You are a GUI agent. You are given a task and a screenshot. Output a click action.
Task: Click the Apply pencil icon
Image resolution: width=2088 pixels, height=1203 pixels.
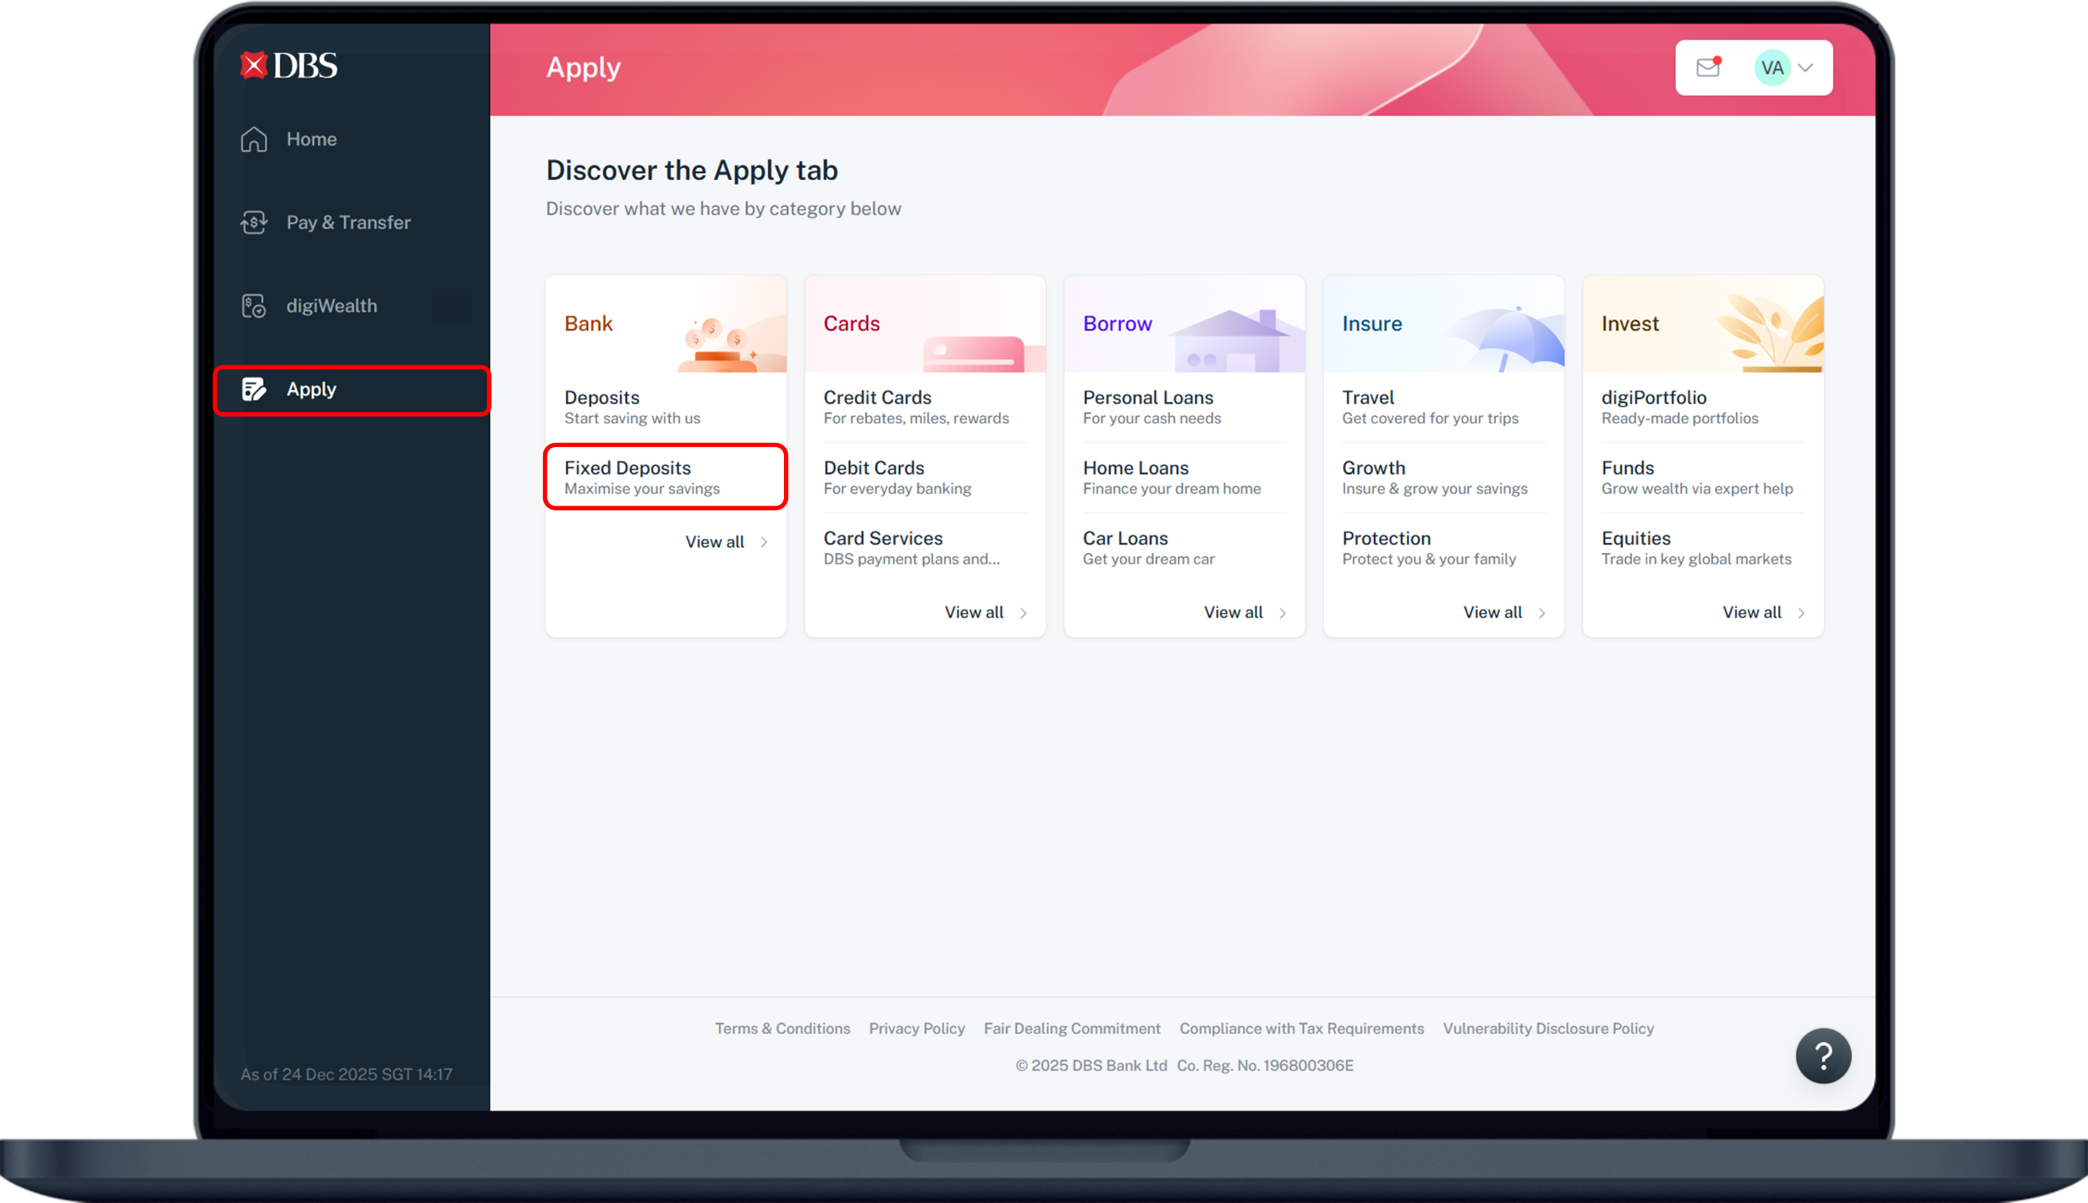pyautogui.click(x=254, y=389)
